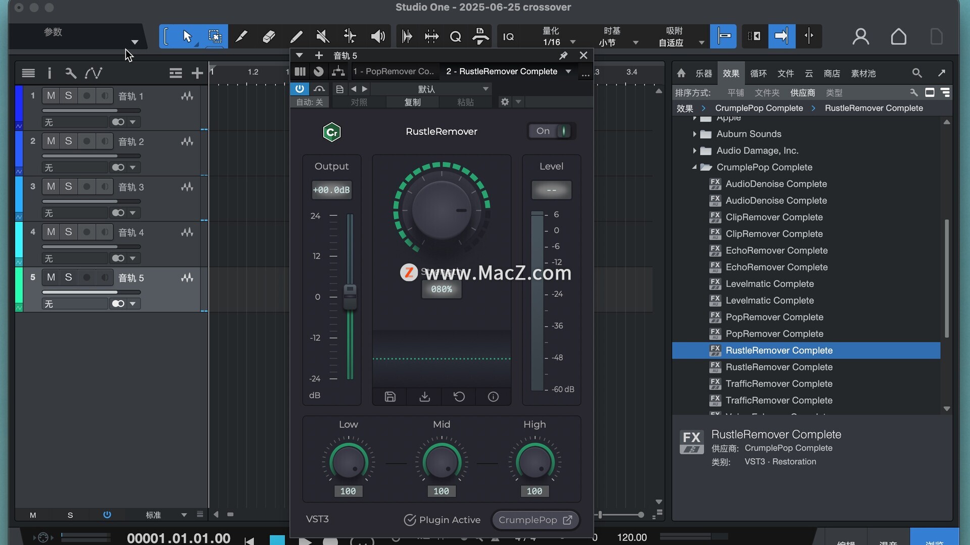Screen dimensions: 970x545
Task: Show automation curve icon in track header
Action: (93, 73)
